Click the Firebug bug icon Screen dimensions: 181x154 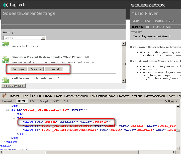(x=4, y=96)
